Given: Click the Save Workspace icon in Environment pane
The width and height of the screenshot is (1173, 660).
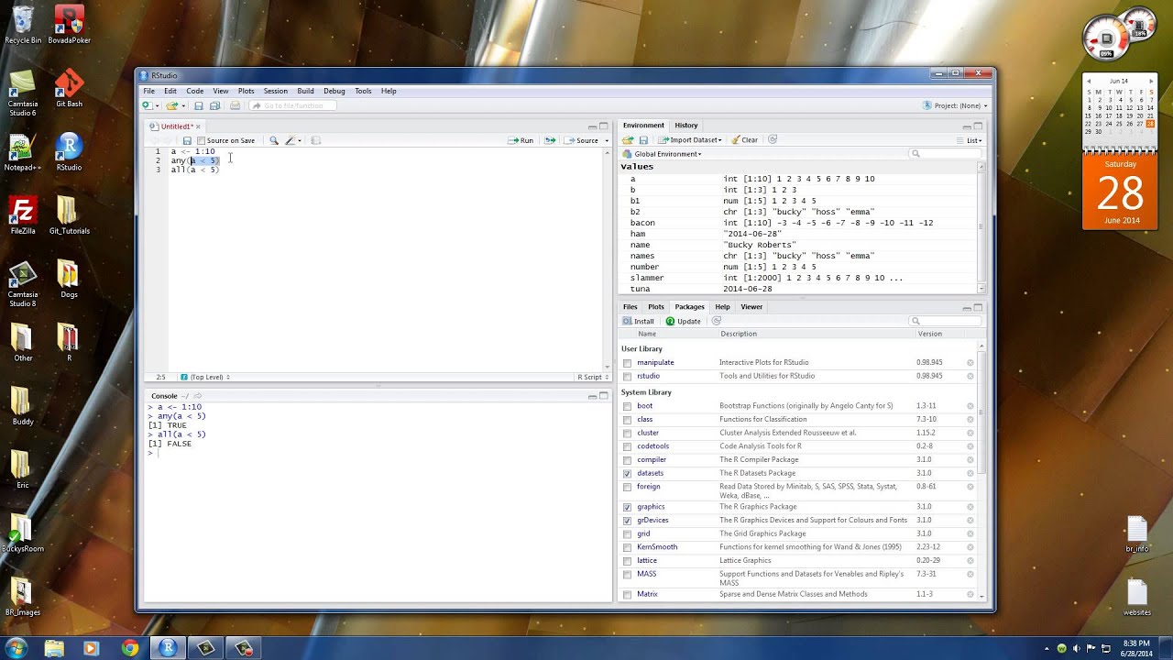Looking at the screenshot, I should pyautogui.click(x=643, y=140).
